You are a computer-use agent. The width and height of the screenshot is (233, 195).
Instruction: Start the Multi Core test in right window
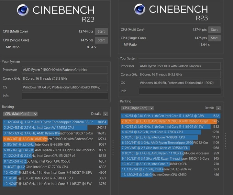click(214, 29)
